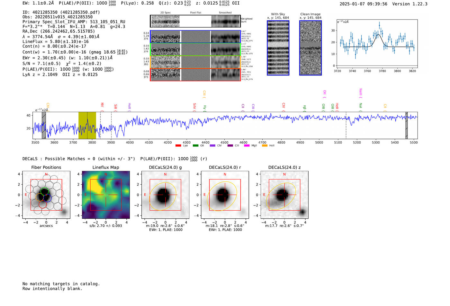This screenshot has width=450, height=306.
Task: Click the magenta NeIII line marker
Action: click(360, 93)
